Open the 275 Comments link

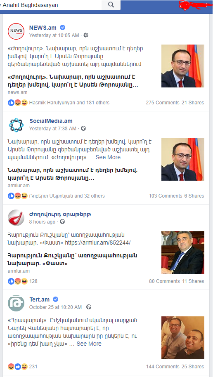click(163, 103)
